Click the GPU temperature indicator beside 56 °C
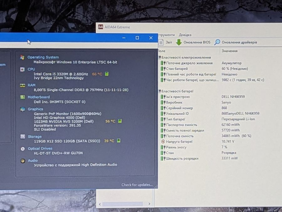Viewport: 282px width, 212px height. (x=120, y=121)
